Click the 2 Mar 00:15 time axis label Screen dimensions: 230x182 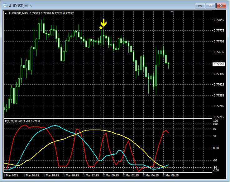point(111,175)
